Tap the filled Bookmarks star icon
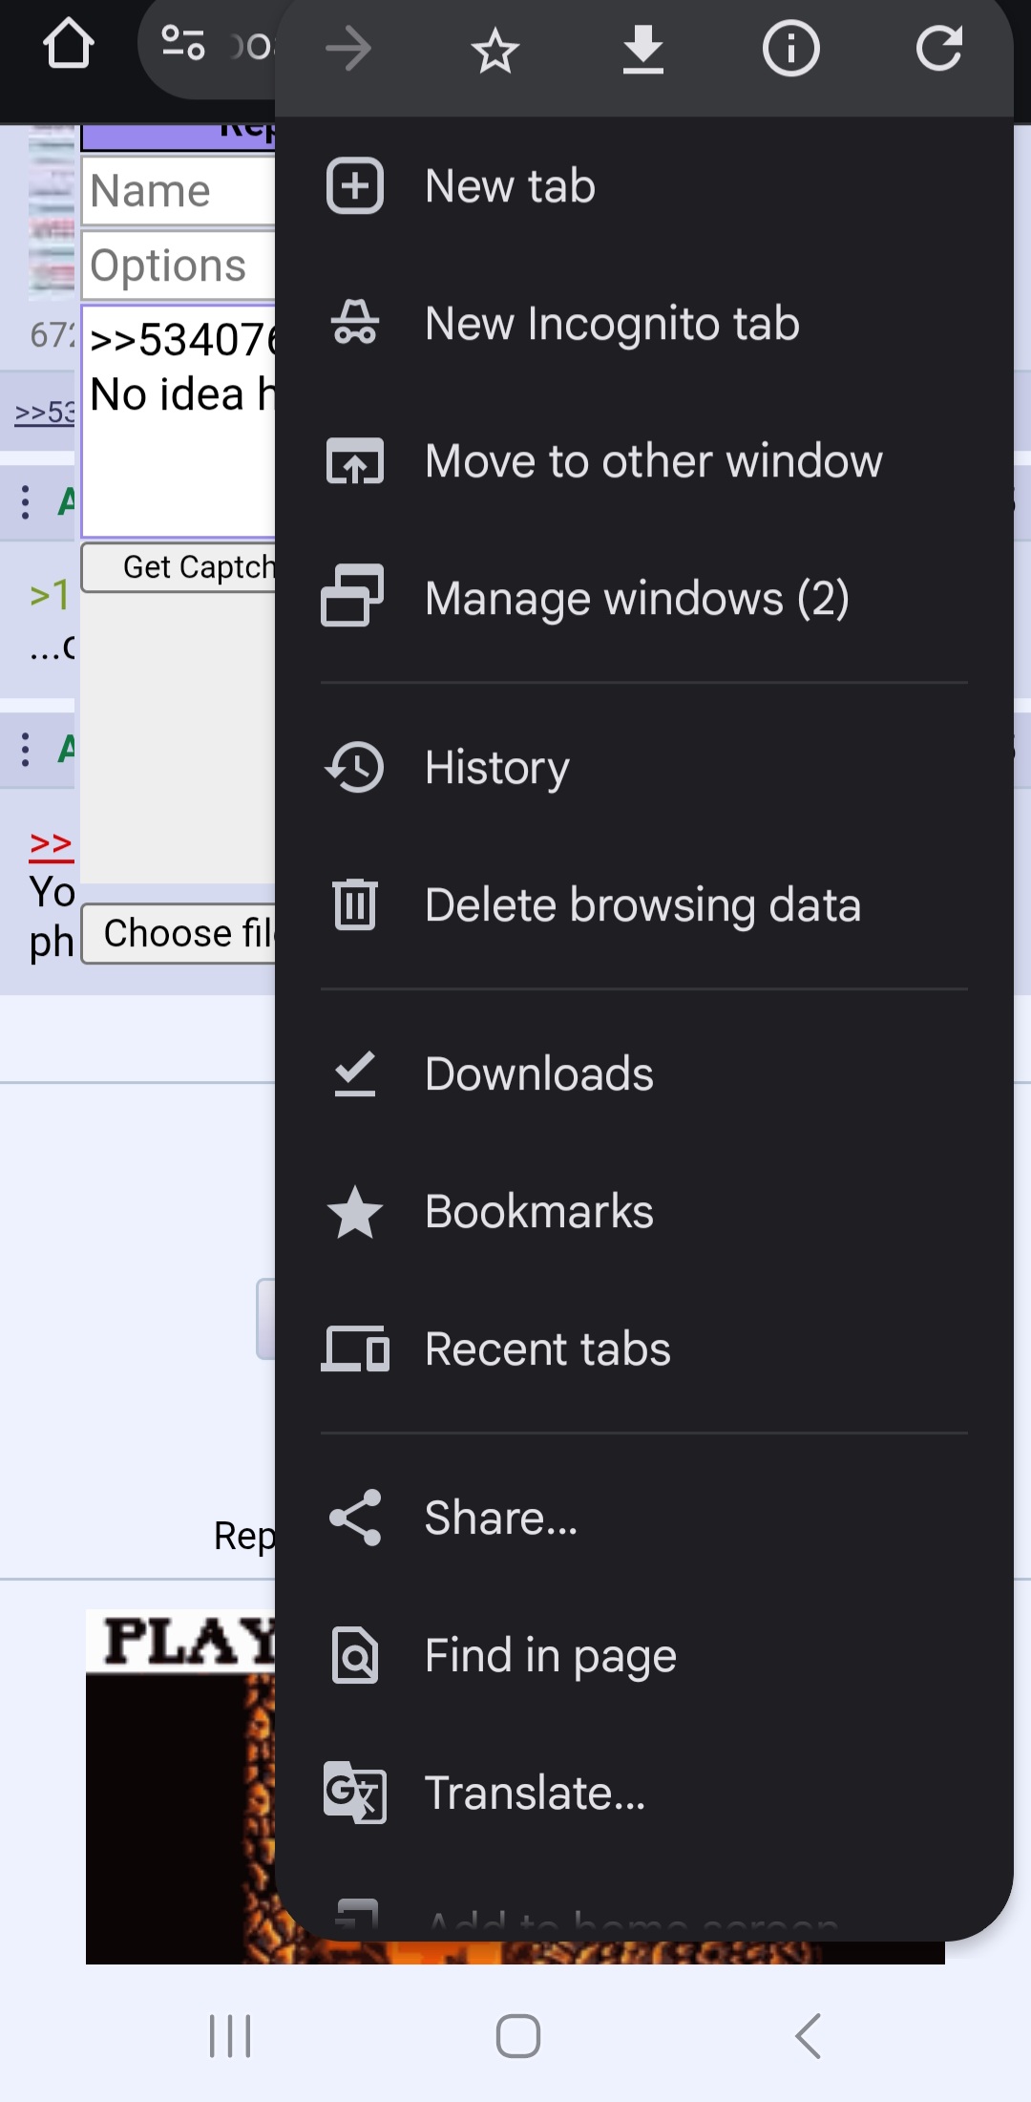The height and width of the screenshot is (2102, 1031). (x=355, y=1212)
